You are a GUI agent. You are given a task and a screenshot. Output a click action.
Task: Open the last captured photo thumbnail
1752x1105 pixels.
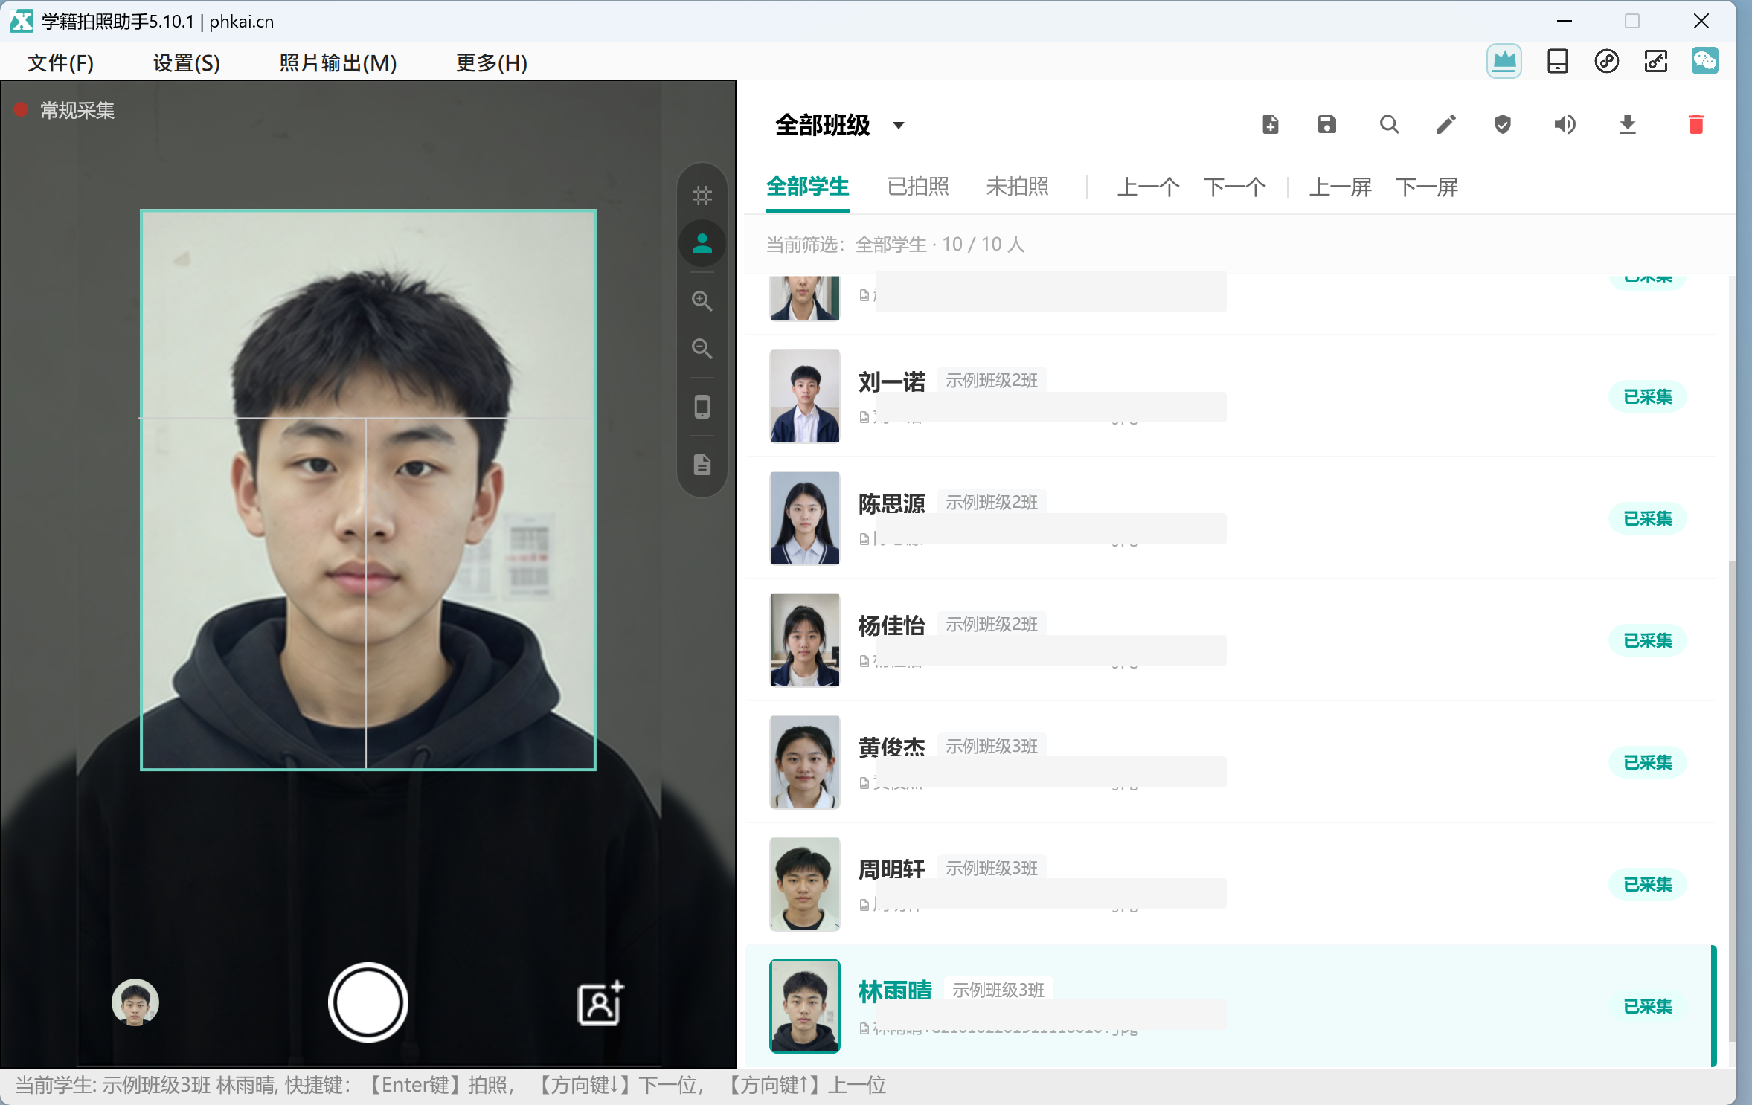click(135, 1002)
